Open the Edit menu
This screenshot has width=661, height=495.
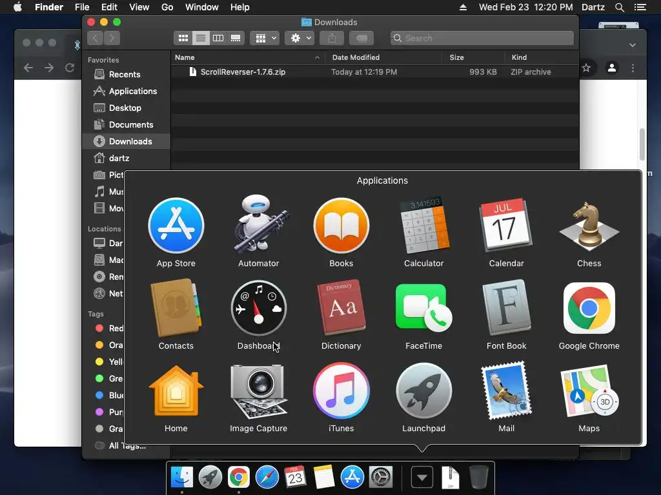[x=109, y=7]
